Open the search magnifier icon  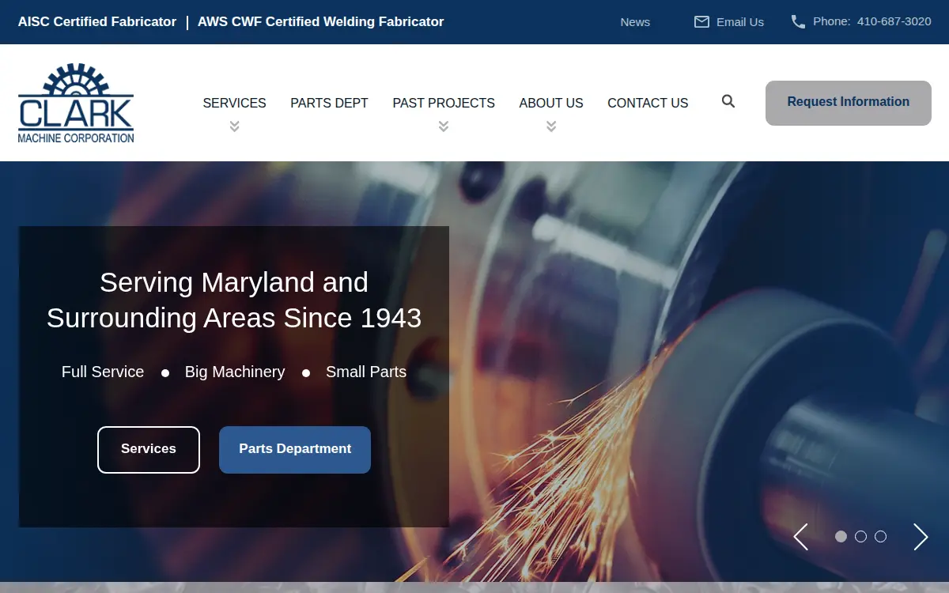click(x=728, y=101)
